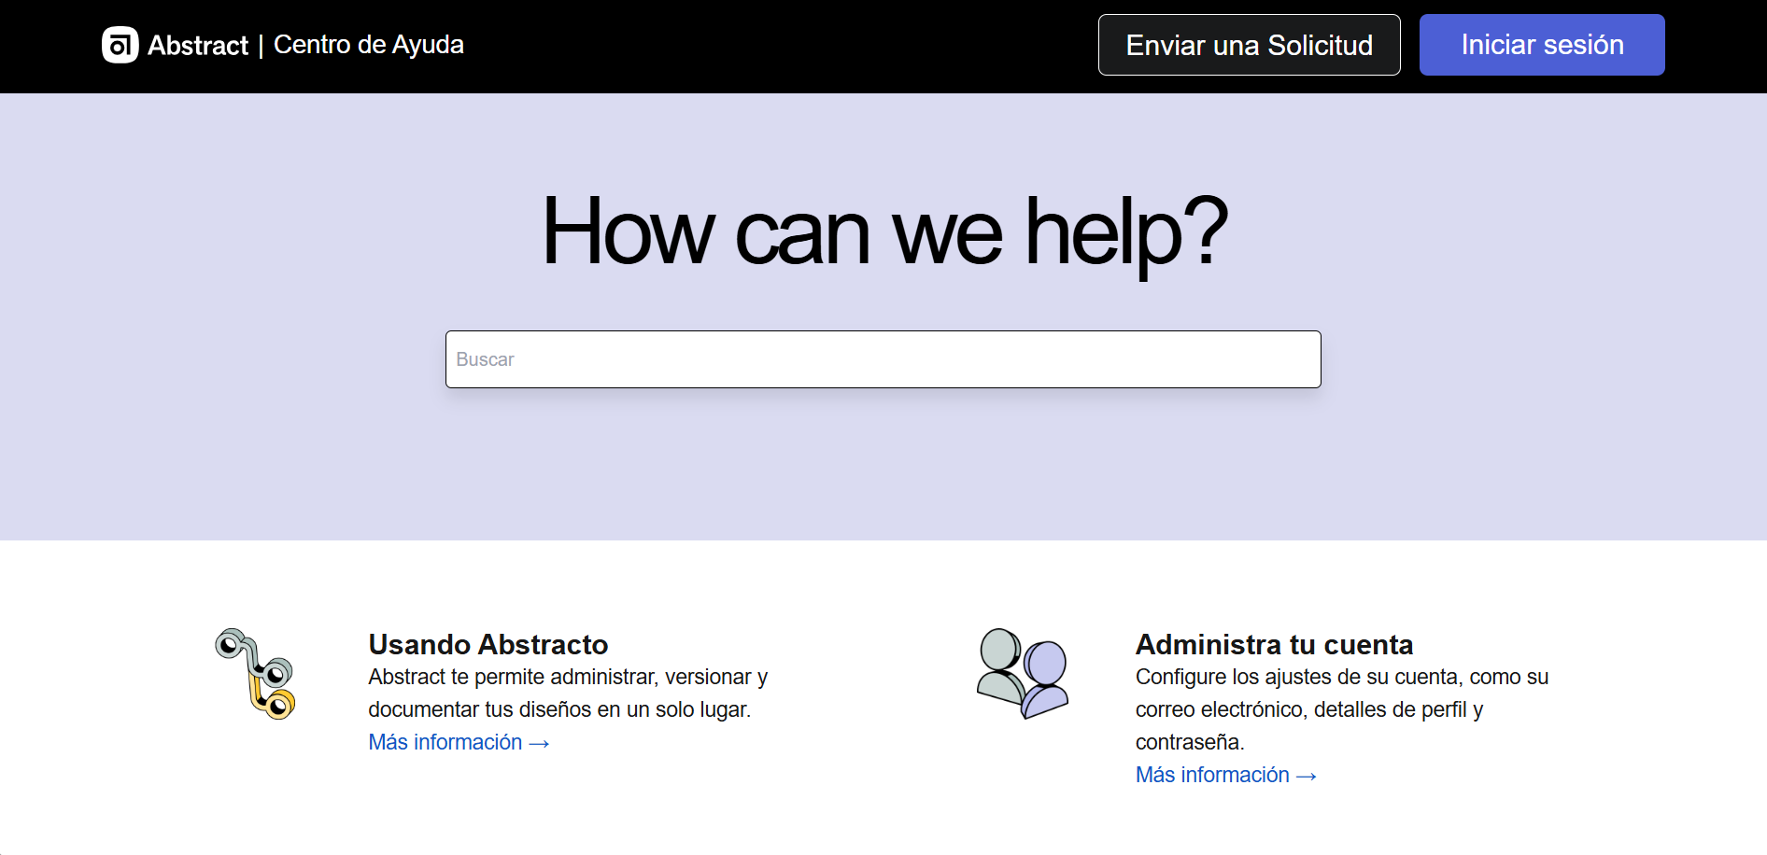This screenshot has width=1767, height=855.
Task: Click the gray person figure in the account icon
Action: 999,665
